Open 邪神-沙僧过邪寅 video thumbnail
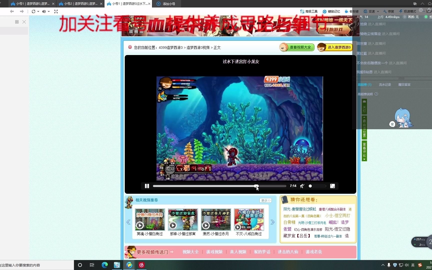432x270 pixels. click(x=183, y=220)
